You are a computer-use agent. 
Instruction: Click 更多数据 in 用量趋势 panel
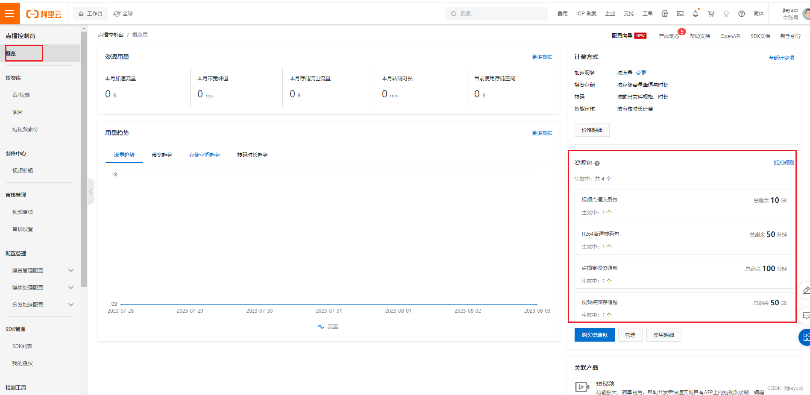coord(542,133)
